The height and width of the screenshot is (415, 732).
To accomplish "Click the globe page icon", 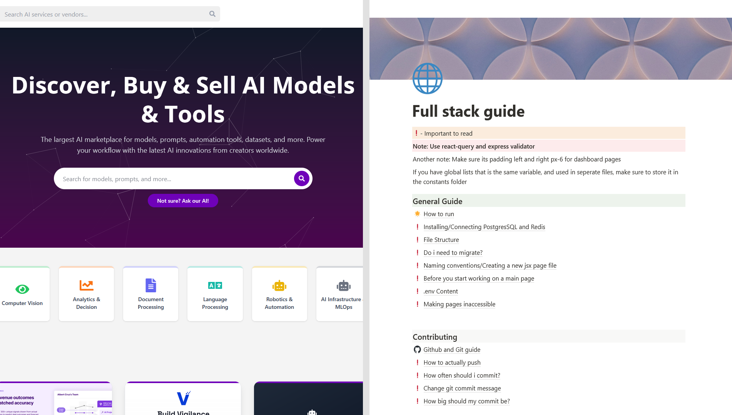I will (427, 78).
